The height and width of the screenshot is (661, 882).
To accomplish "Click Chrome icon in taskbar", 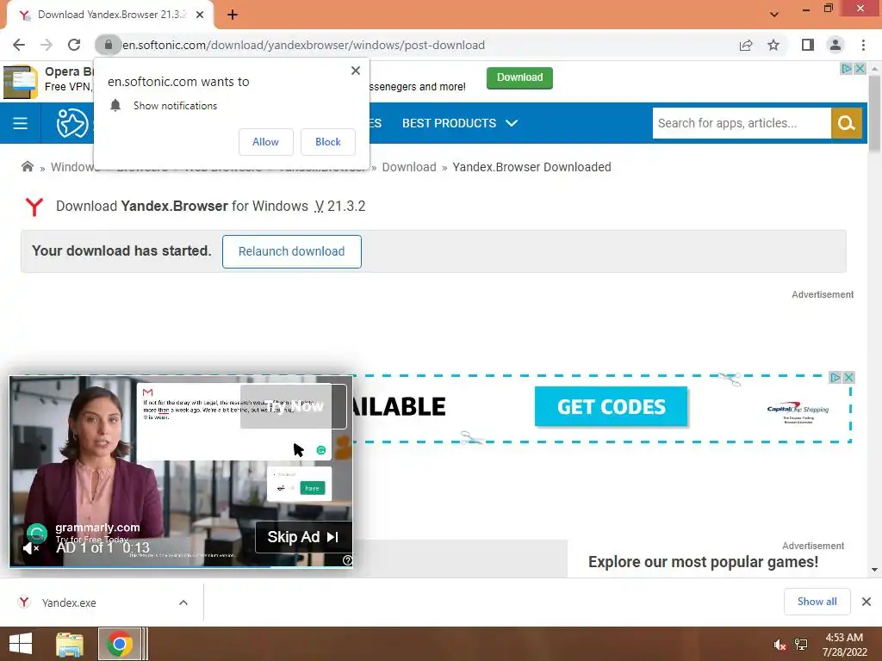I will [119, 644].
